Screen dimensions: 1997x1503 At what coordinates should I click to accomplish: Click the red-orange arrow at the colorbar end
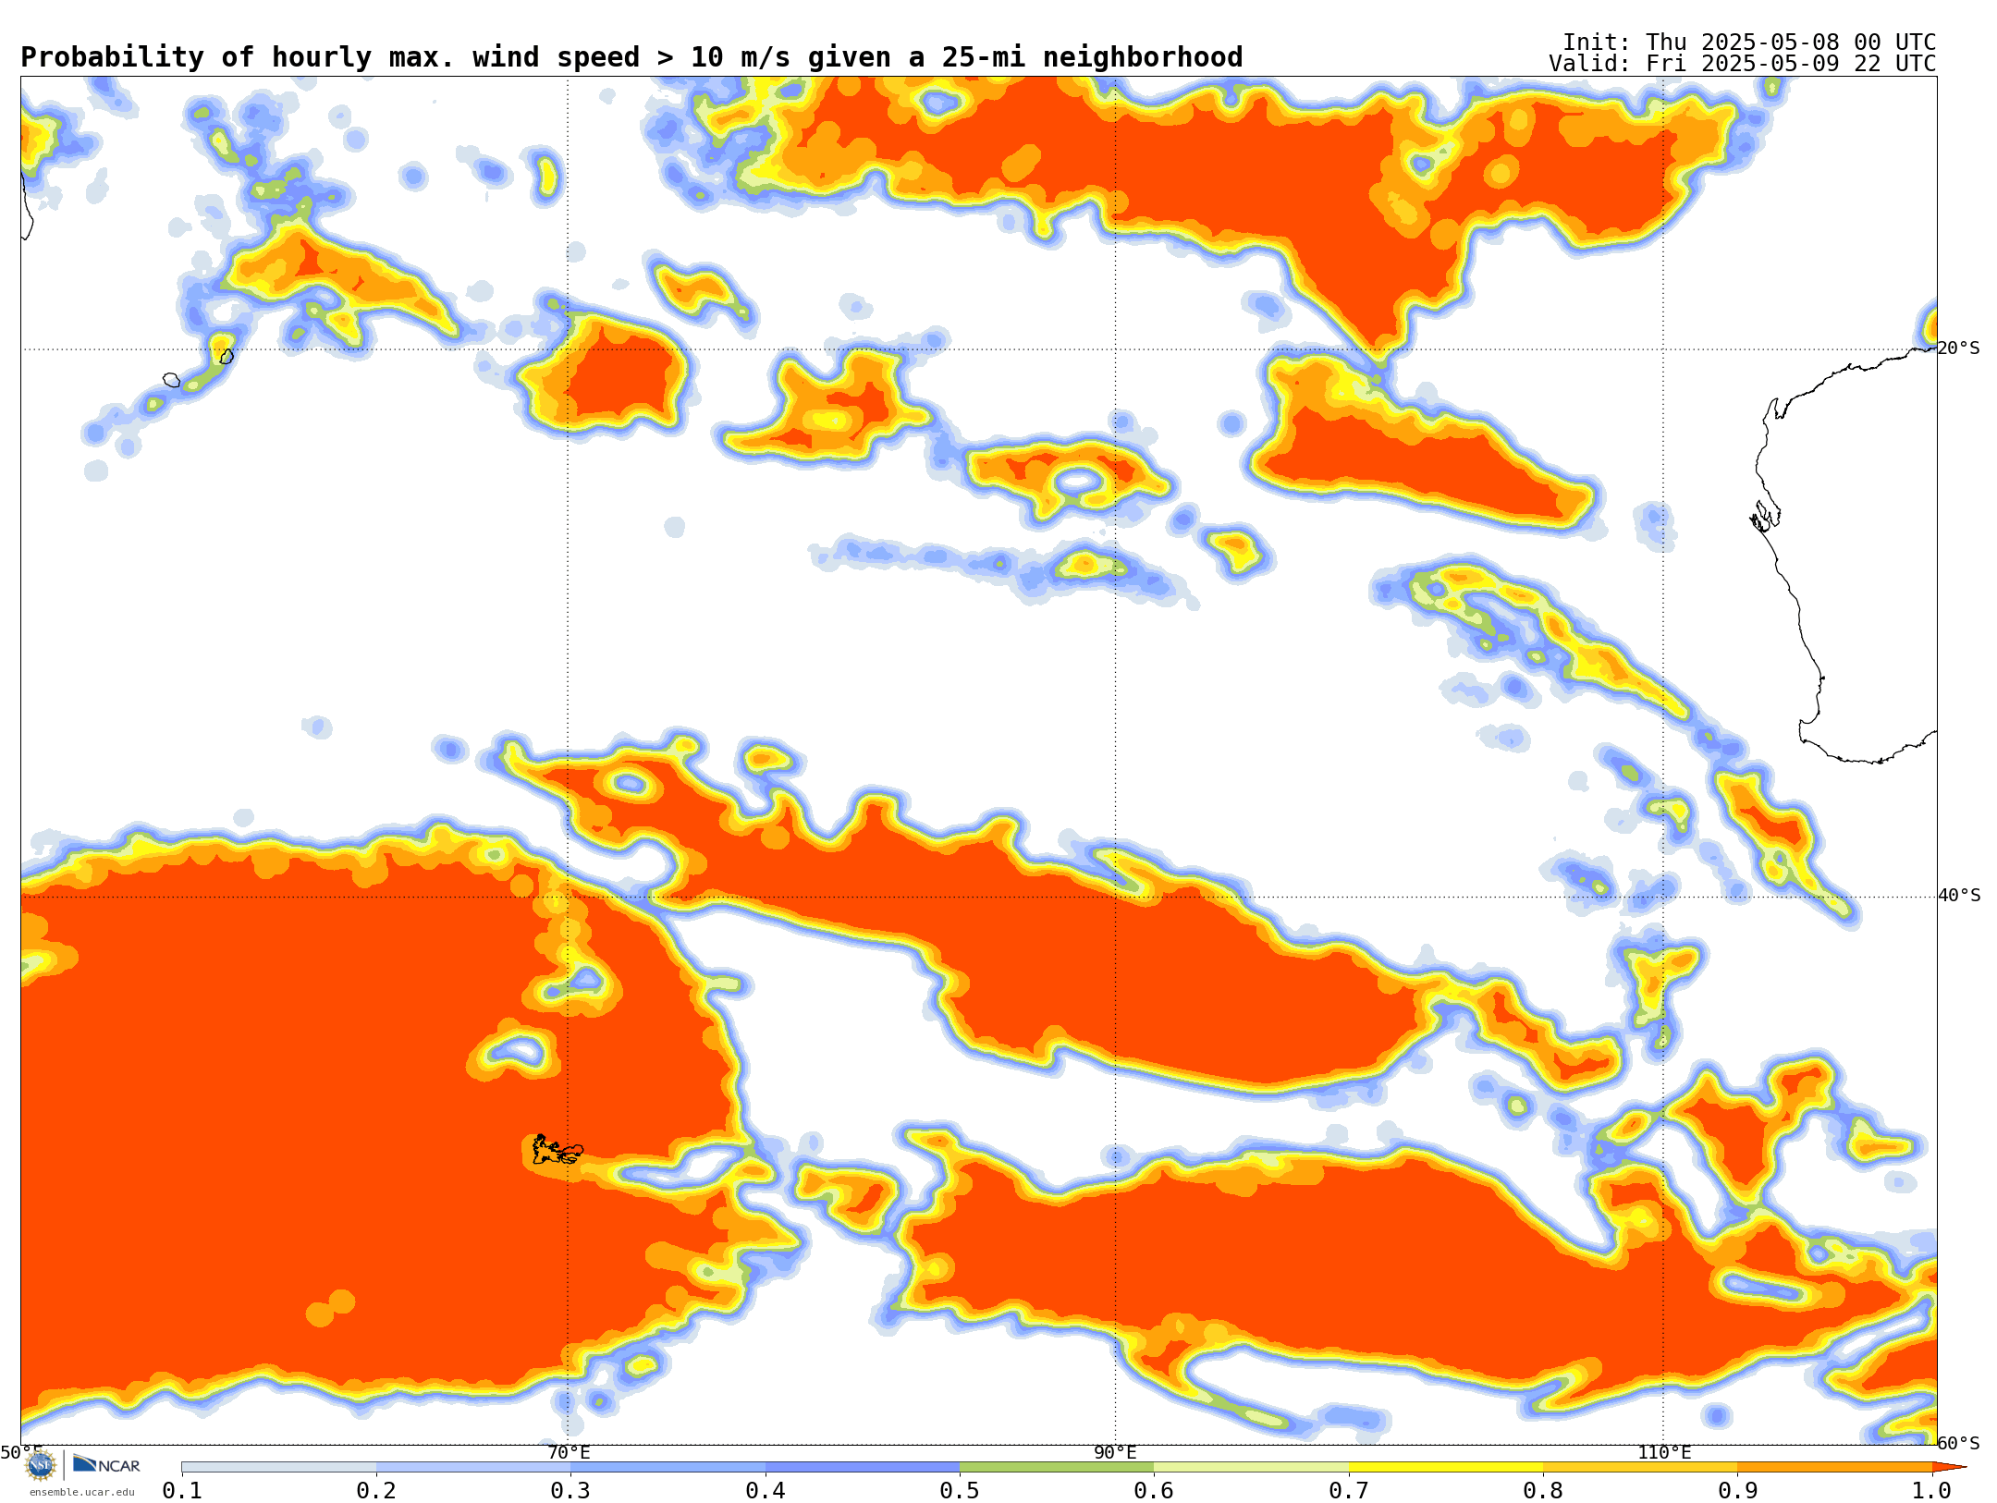tap(1949, 1467)
